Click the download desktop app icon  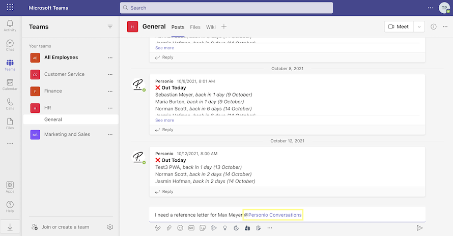10,227
